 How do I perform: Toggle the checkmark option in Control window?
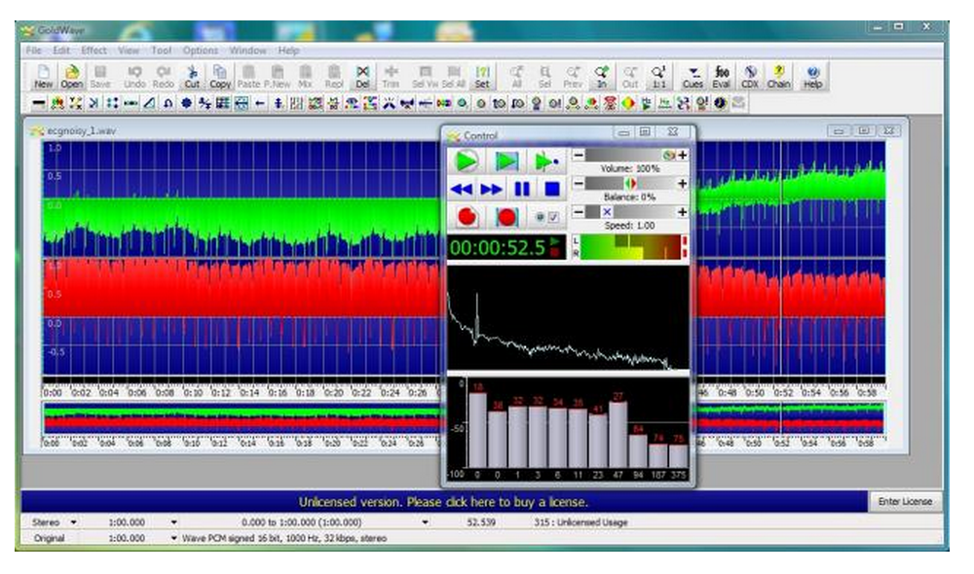pos(553,217)
